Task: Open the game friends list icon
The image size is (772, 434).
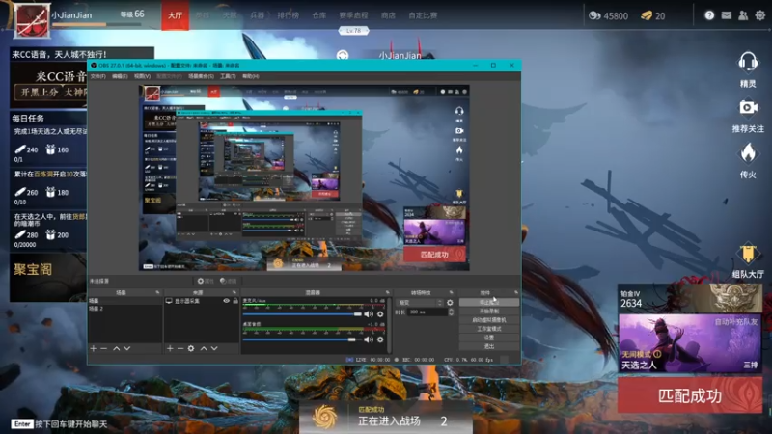Action: point(743,15)
